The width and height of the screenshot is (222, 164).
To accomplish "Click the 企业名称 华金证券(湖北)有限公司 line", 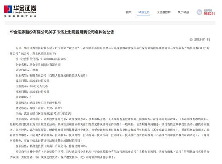I will point(38,65).
